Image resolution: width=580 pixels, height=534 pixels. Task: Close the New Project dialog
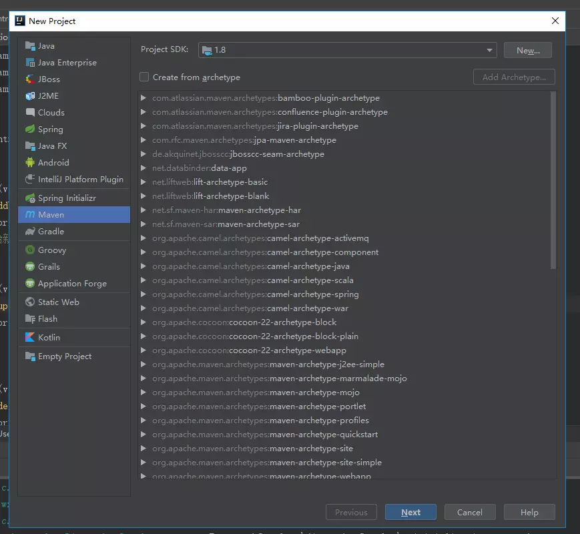[555, 21]
